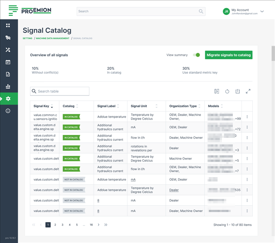The image size is (275, 243).
Task: Toggle the View summary switch
Action: (196, 55)
